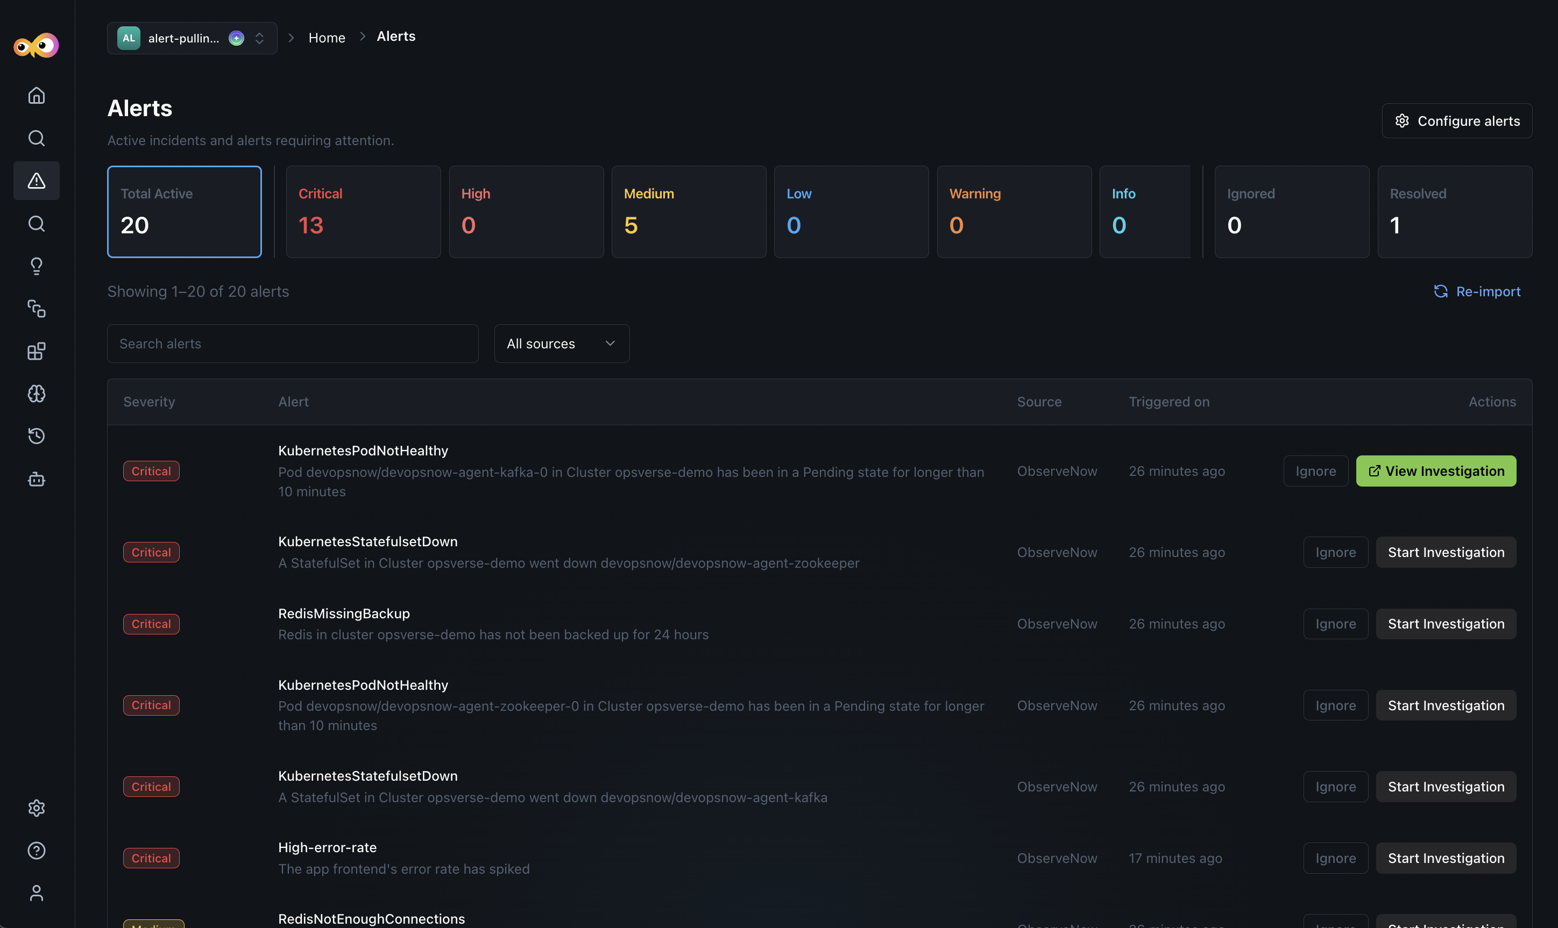
Task: Click 'The app frontend's error rate has spiked' text
Action: pos(404,869)
